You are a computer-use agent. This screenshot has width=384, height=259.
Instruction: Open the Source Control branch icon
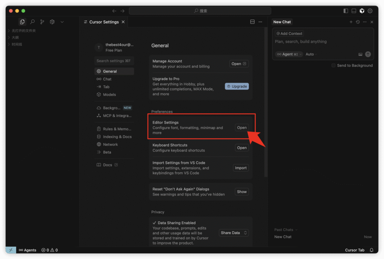coord(42,22)
